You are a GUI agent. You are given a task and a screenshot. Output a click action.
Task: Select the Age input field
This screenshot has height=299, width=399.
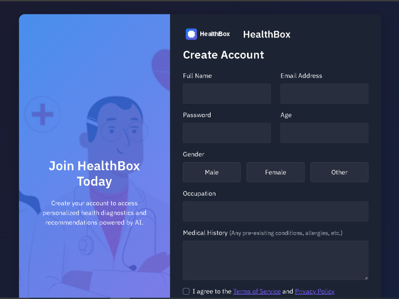pos(324,133)
